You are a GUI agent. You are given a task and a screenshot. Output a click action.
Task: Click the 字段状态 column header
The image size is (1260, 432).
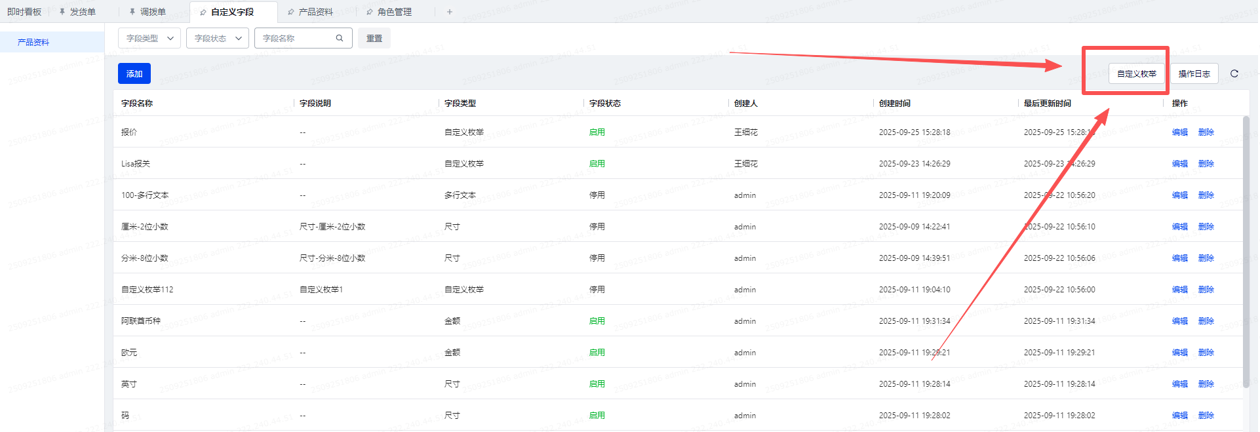coord(605,103)
